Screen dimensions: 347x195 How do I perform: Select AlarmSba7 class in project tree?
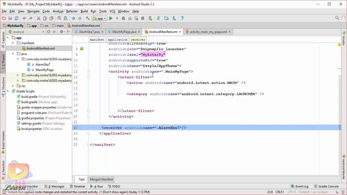43,64
